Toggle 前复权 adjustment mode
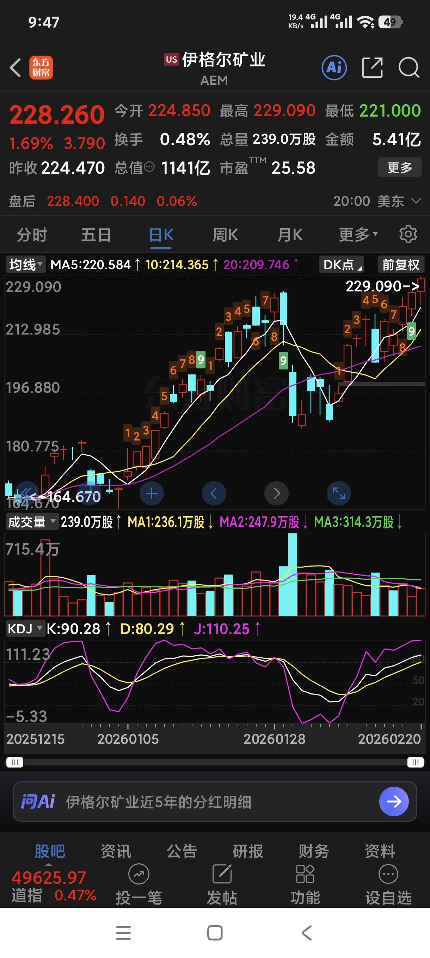The image size is (430, 958). 401,265
